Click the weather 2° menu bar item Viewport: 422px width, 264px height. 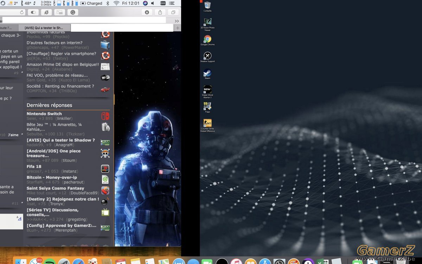click(12, 3)
